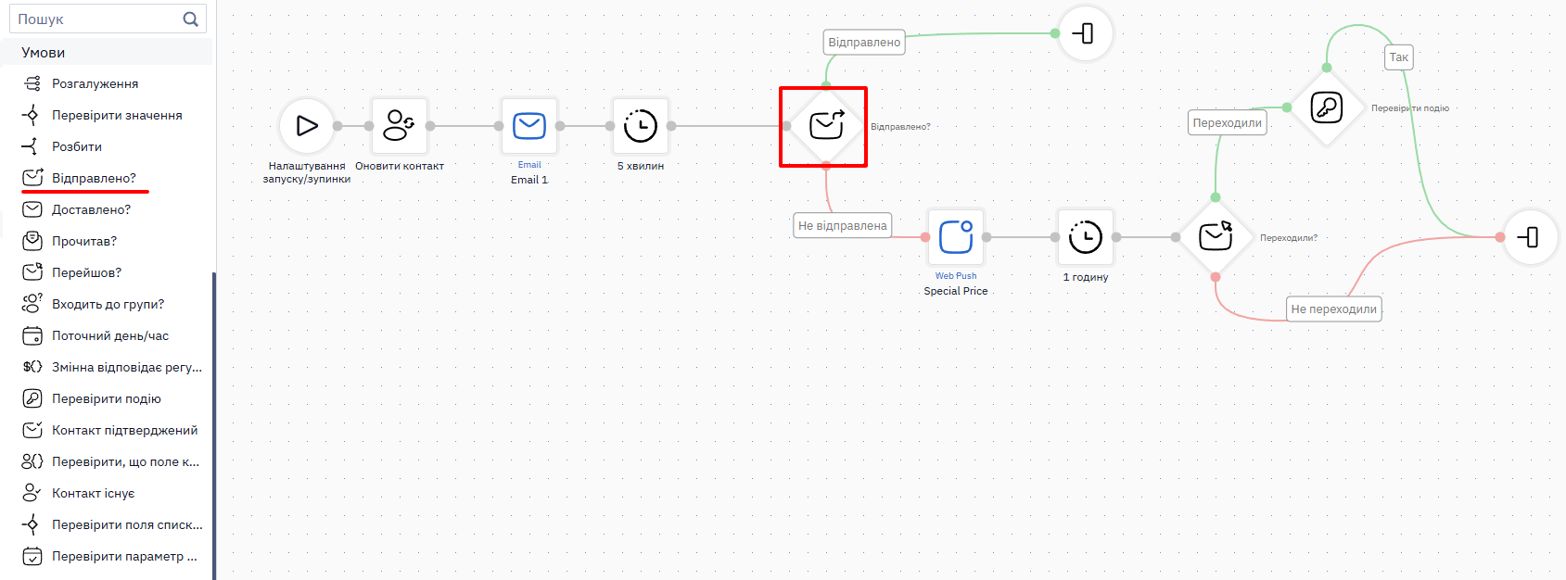Image resolution: width=1566 pixels, height=580 pixels.
Task: Click the Доставлено? list entry text
Action: (x=91, y=209)
